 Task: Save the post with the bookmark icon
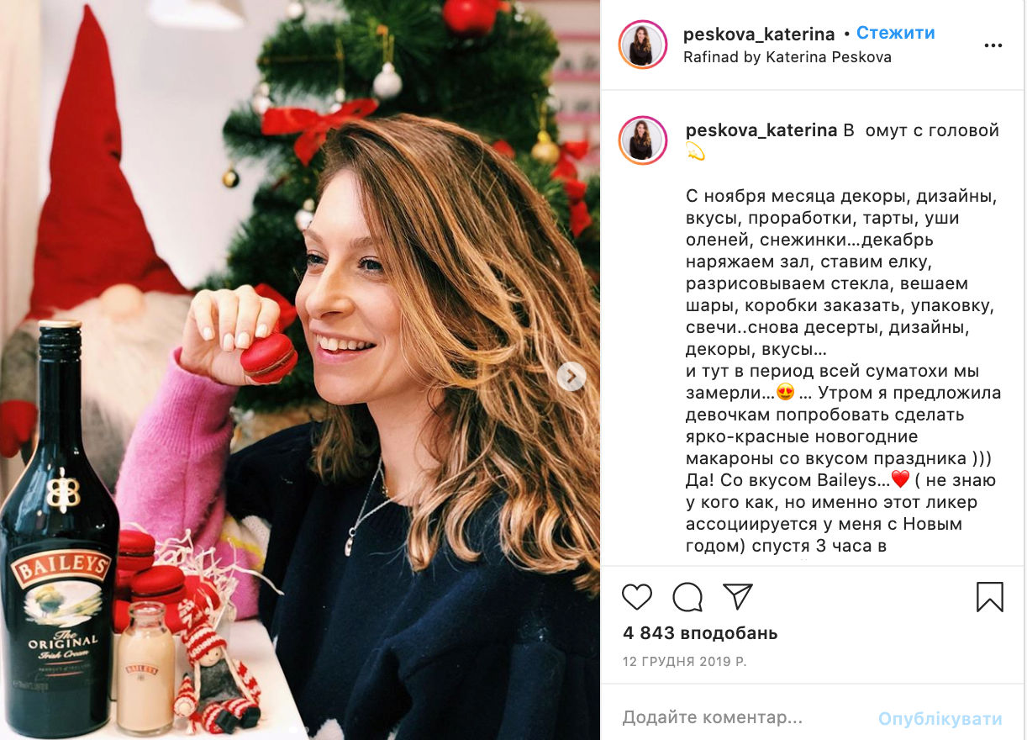(x=990, y=596)
